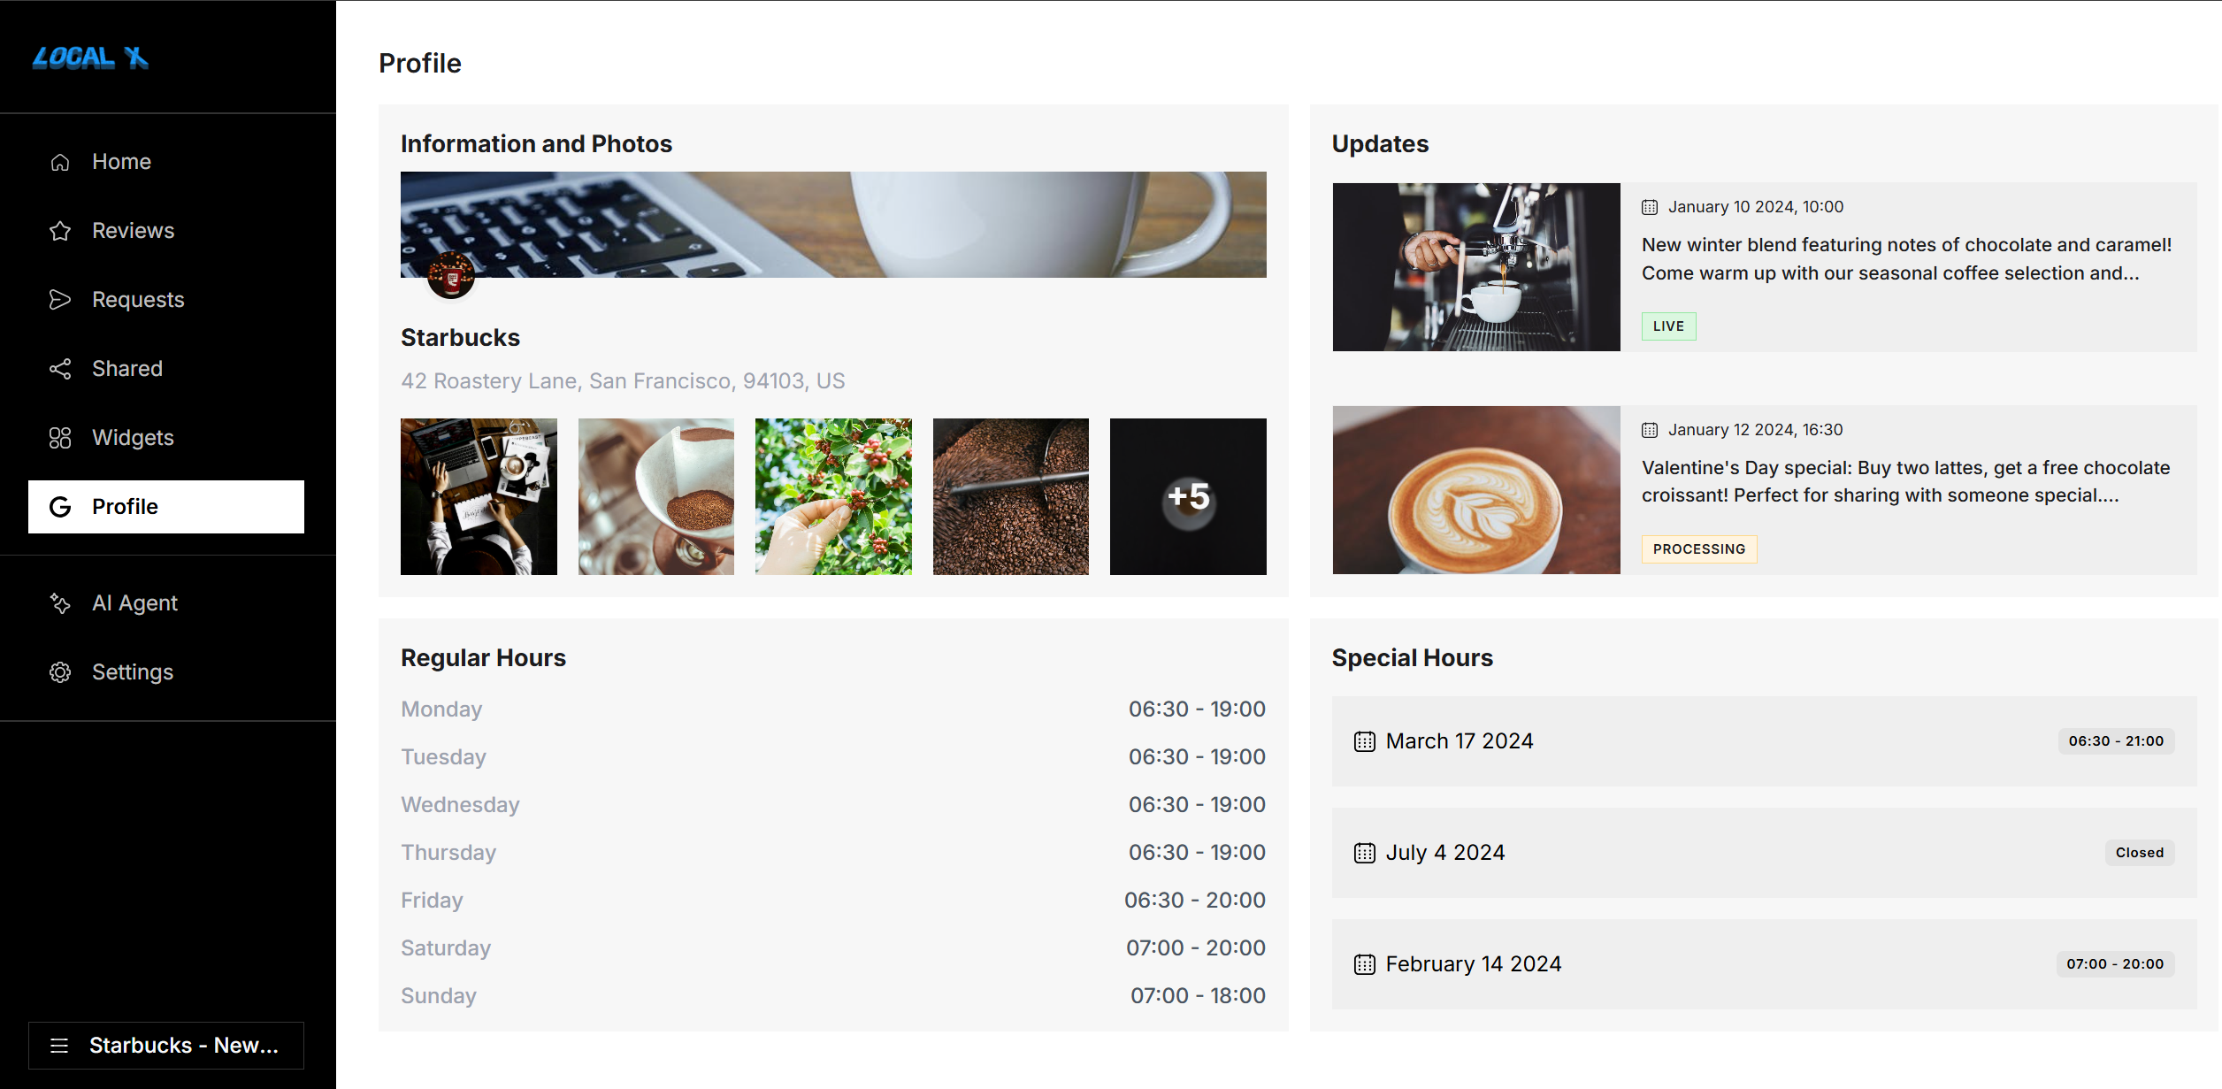Click the Requests arrow icon
Image resolution: width=2222 pixels, height=1089 pixels.
click(x=60, y=300)
